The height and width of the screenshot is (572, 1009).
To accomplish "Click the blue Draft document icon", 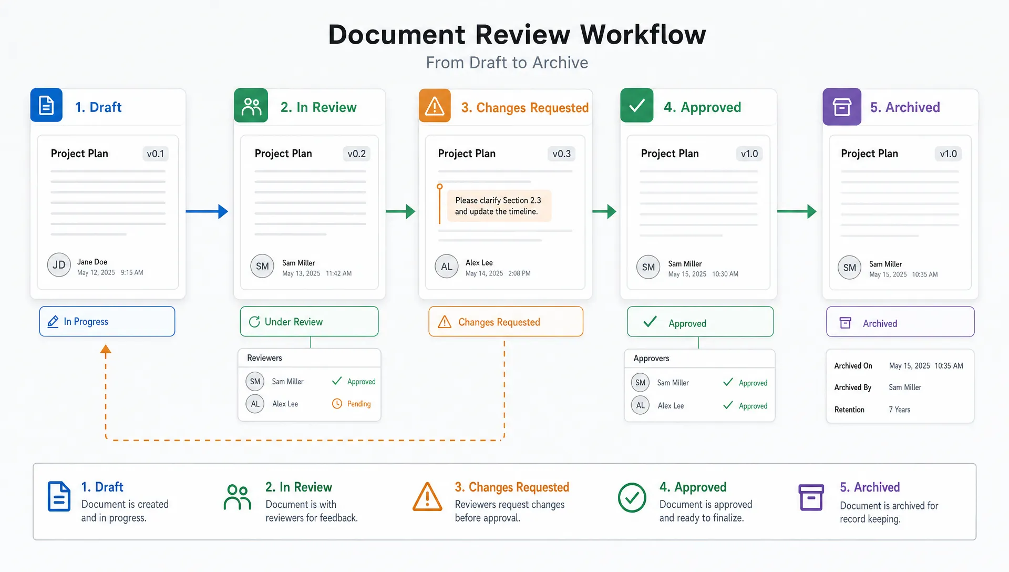I will coord(46,105).
